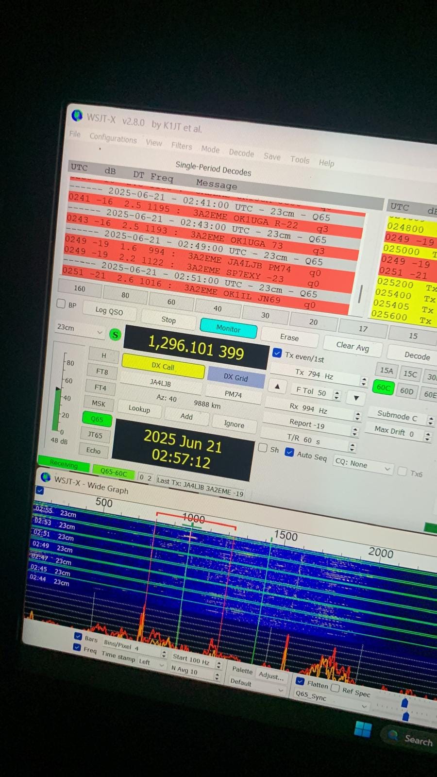Viewport: 437px width, 777px height.
Task: Toggle the Tx6 checkbox
Action: (x=402, y=471)
